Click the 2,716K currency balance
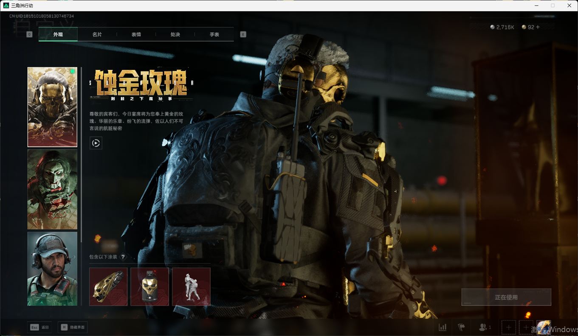578x336 pixels. coord(505,27)
